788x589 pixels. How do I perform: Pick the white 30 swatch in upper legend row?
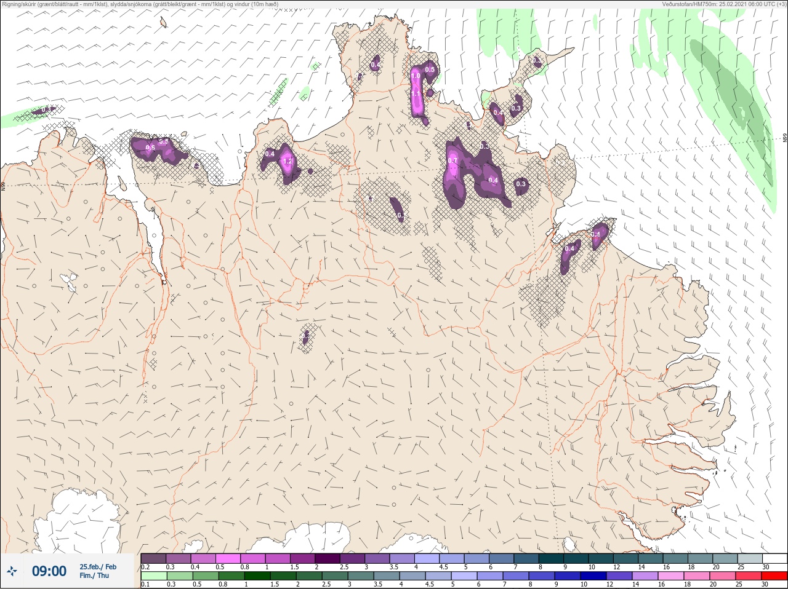(774, 558)
